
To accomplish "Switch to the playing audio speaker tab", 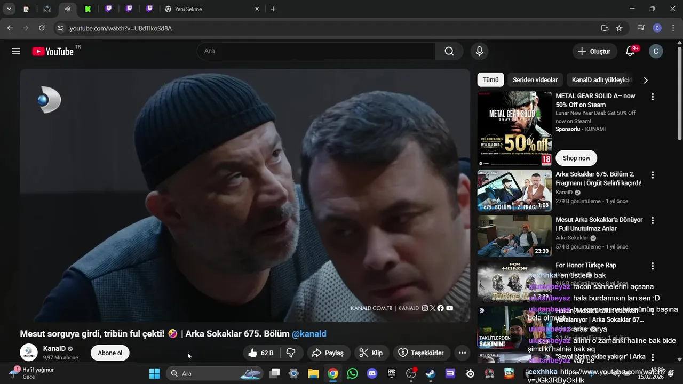I will (67, 9).
